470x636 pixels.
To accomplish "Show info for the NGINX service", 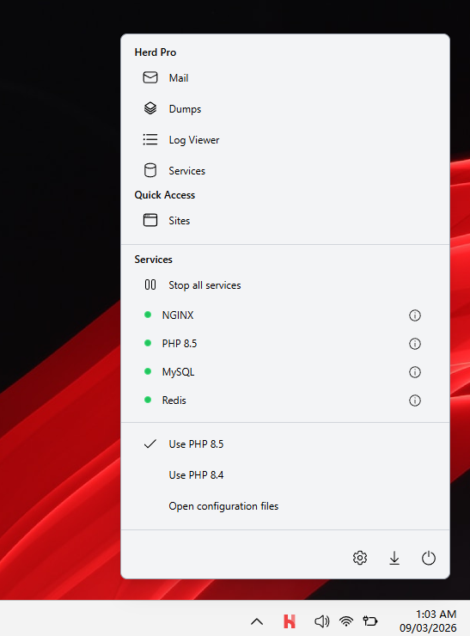I will 414,315.
